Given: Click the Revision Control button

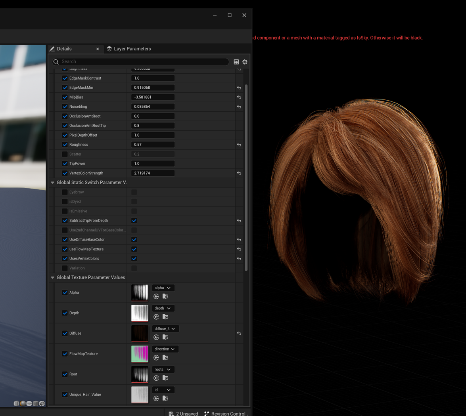Looking at the screenshot, I should (x=225, y=414).
